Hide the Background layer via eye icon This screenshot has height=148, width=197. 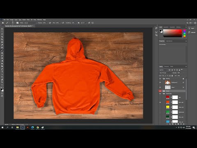pyautogui.click(x=160, y=82)
